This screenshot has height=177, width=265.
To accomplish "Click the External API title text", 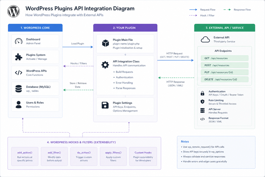I will (x=221, y=37).
